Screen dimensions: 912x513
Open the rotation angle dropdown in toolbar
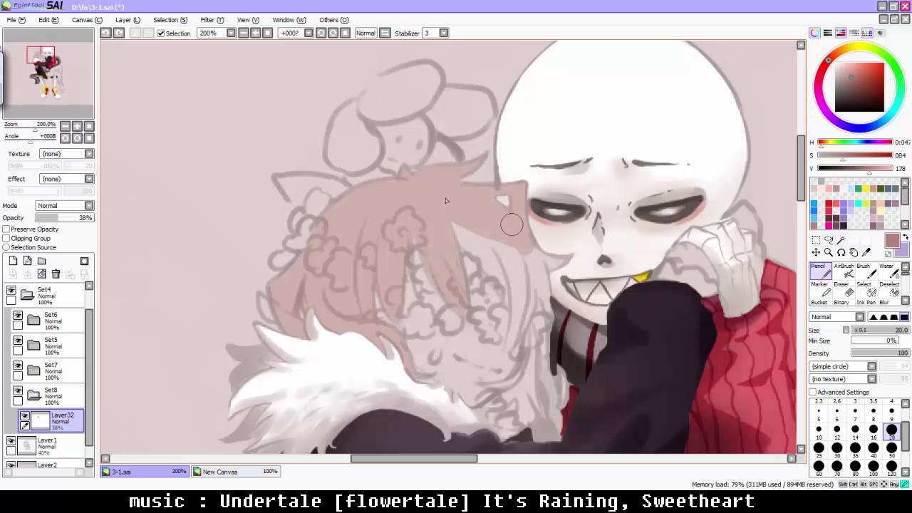309,33
